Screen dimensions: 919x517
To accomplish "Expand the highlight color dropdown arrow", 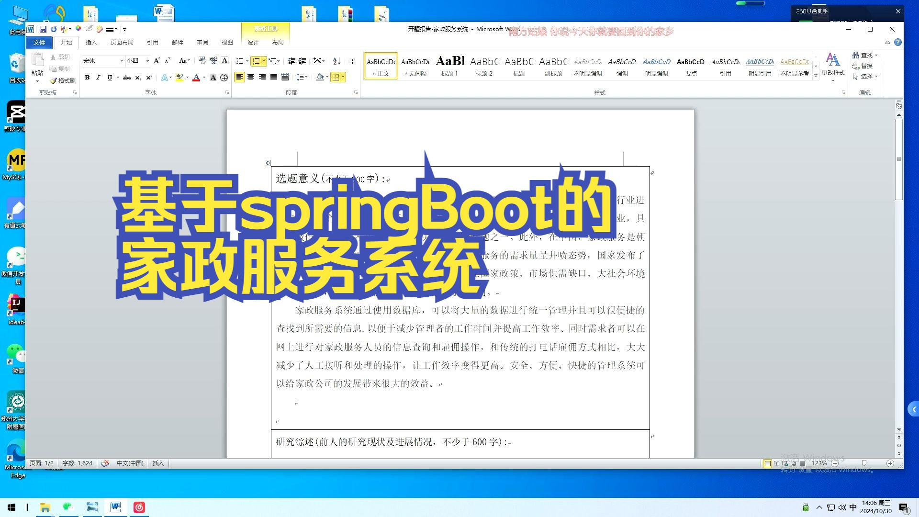I will pos(187,77).
